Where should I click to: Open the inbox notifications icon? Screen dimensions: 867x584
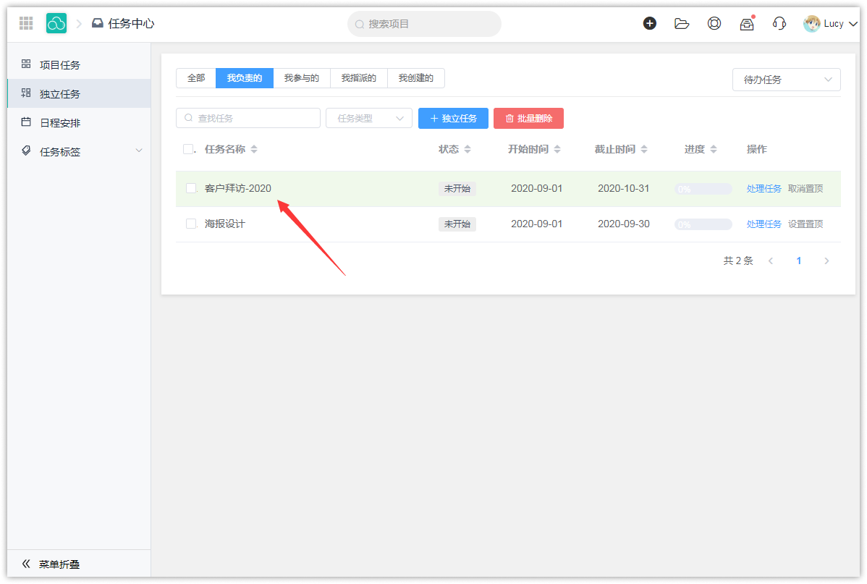coord(747,24)
